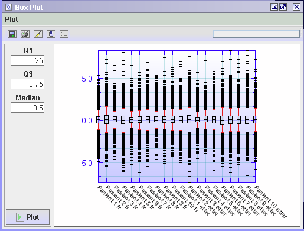Click the -5.0 y-axis label

click(x=86, y=163)
